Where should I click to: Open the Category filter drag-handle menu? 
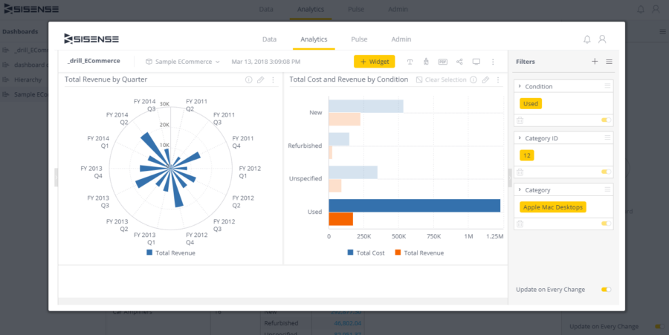click(607, 189)
